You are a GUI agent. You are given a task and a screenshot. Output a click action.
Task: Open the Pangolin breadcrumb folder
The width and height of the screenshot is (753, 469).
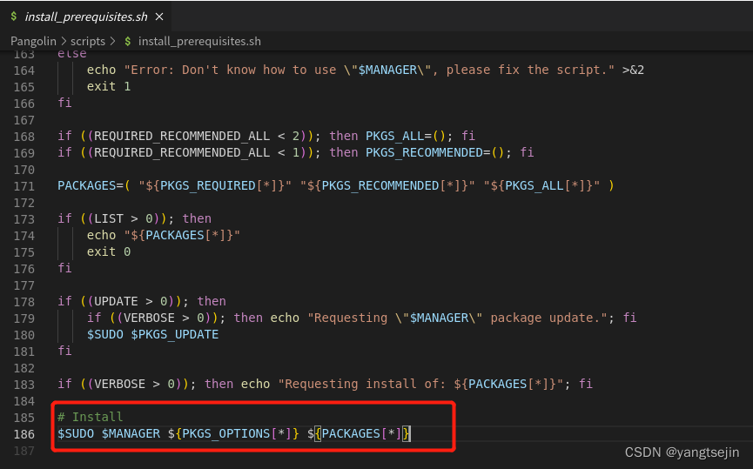click(33, 41)
